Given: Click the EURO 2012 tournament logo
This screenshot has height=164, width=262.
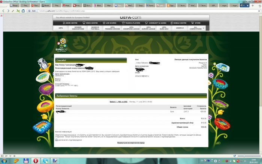Looking at the screenshot, I should 62,45.
